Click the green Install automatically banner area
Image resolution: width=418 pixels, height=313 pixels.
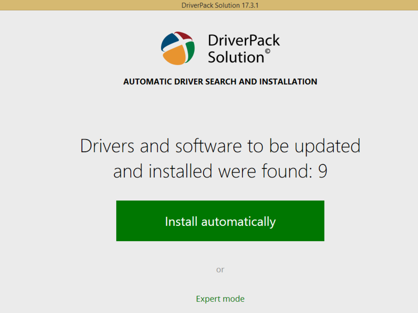click(x=220, y=221)
